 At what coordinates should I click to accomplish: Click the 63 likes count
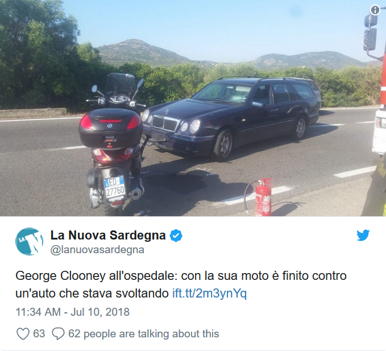click(39, 334)
